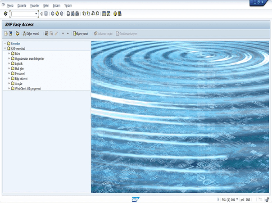Click the İşlev yarat button

point(81,34)
